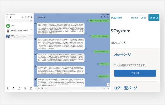This screenshot has height=105, width=165.
Task: Tap the QR scan icon in the search bar
Action: pos(31,21)
